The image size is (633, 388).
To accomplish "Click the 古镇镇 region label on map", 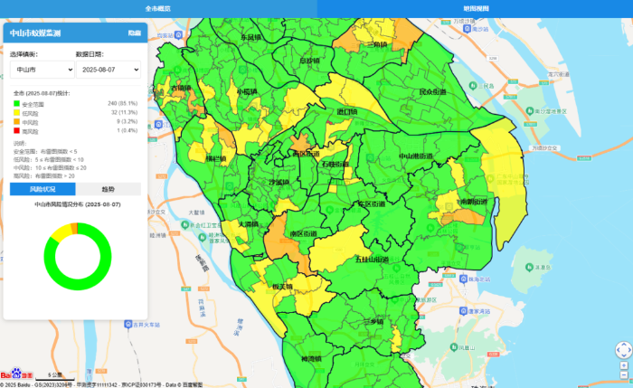I will point(181,88).
